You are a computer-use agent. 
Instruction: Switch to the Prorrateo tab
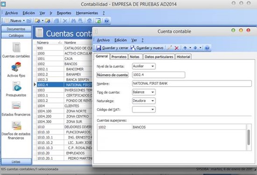tap(119, 57)
